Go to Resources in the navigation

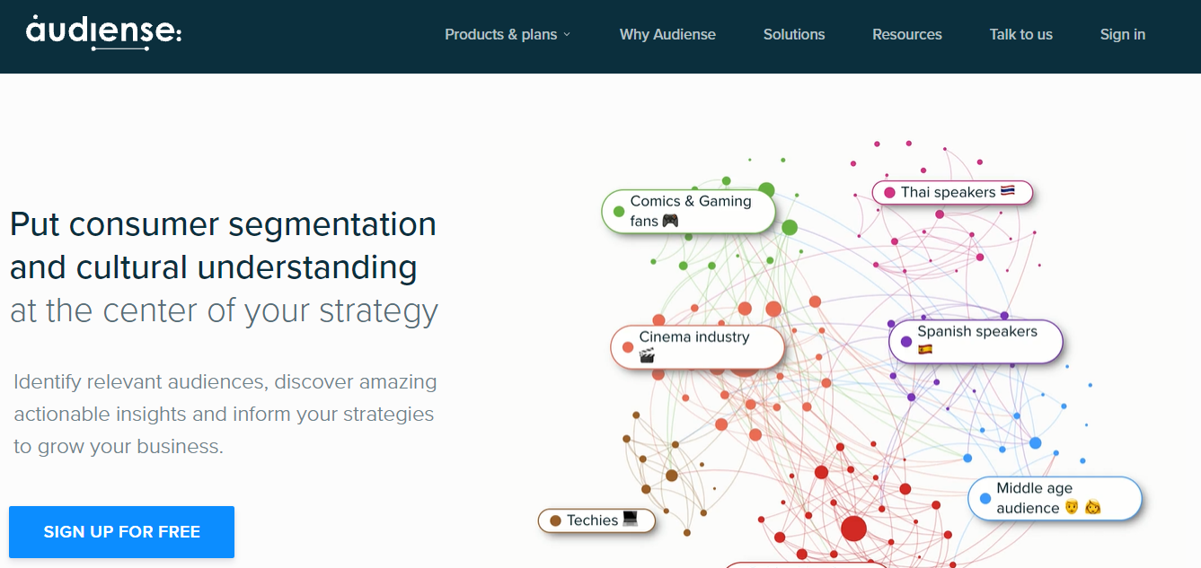(907, 35)
